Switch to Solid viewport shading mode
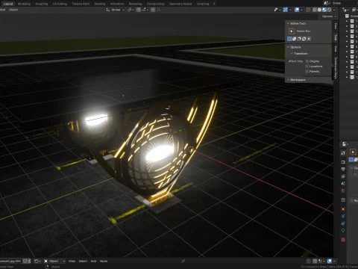This screenshot has width=358, height=269. pos(319,10)
